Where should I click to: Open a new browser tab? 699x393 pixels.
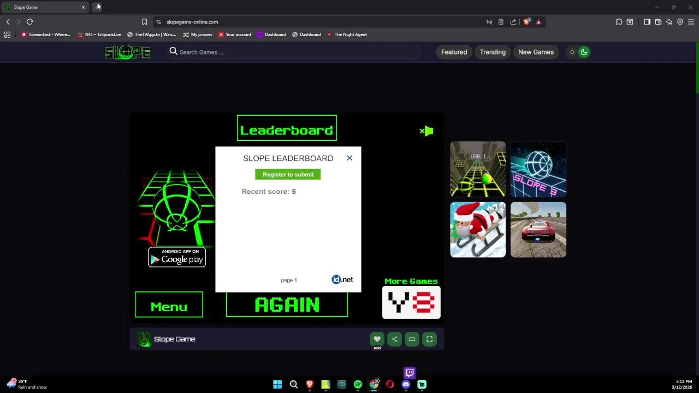point(97,7)
